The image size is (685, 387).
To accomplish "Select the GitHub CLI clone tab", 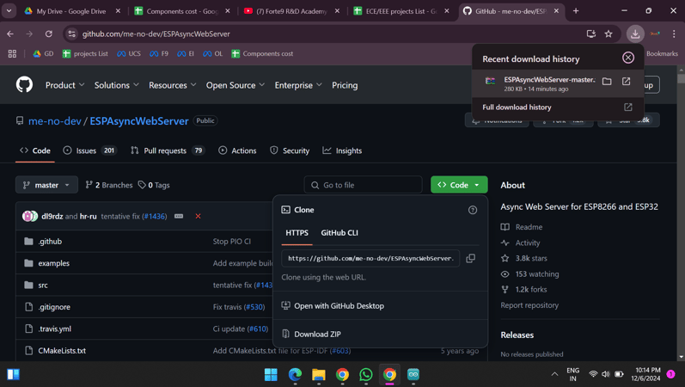I will coord(339,233).
